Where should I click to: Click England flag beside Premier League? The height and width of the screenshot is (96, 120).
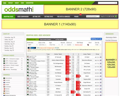click(4, 65)
